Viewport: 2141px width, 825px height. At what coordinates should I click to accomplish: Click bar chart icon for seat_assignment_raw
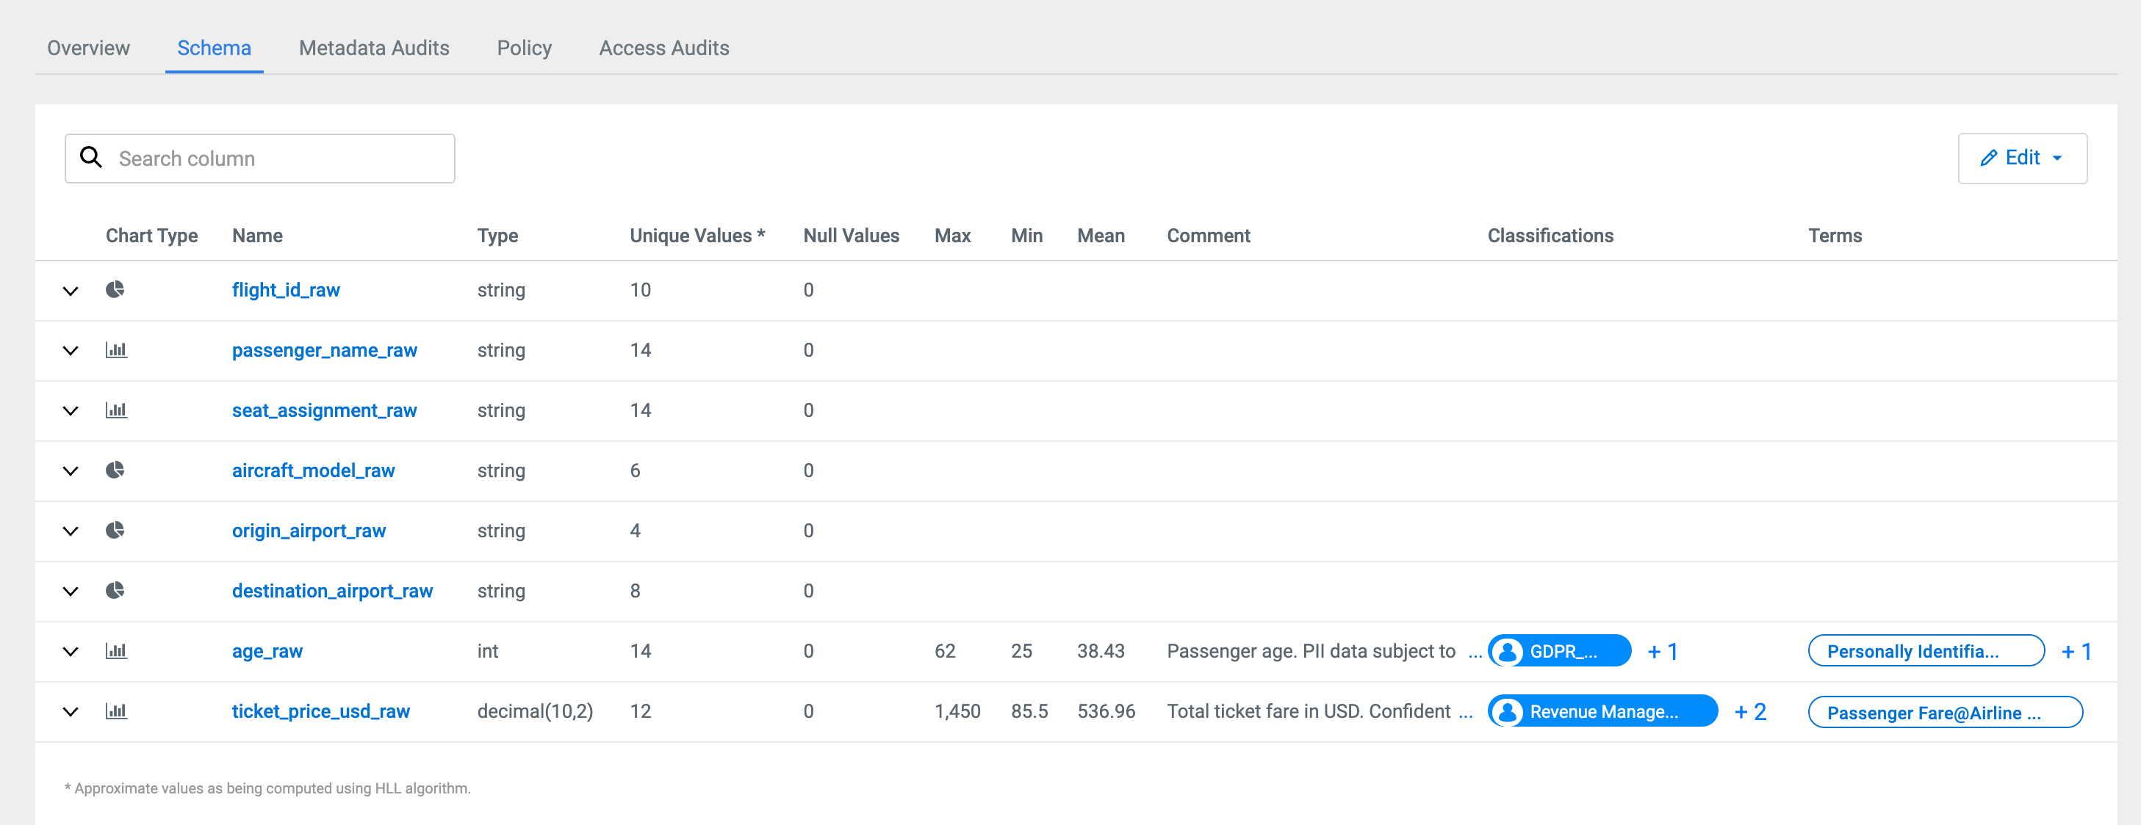click(115, 410)
